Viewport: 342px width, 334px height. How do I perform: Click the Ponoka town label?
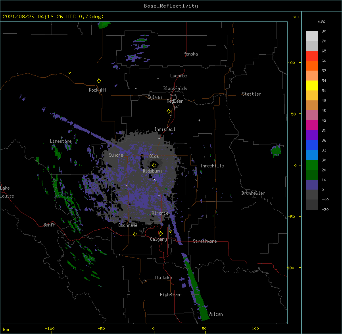coord(190,54)
